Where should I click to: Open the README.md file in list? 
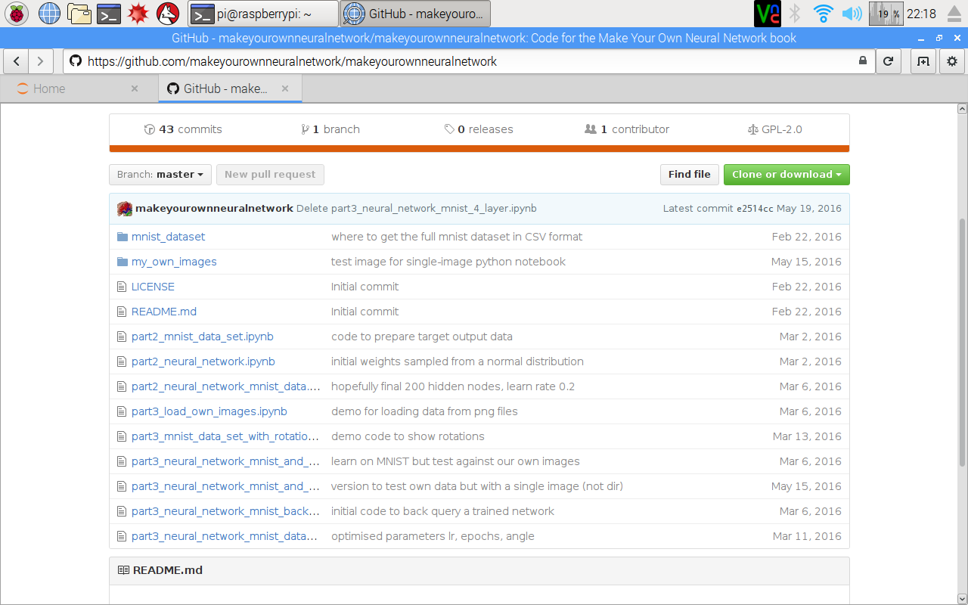click(x=164, y=312)
